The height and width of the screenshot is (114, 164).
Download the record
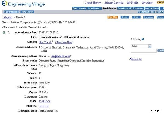tap(148, 17)
